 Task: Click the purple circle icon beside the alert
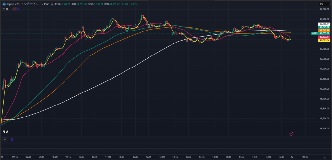(x=17, y=9)
